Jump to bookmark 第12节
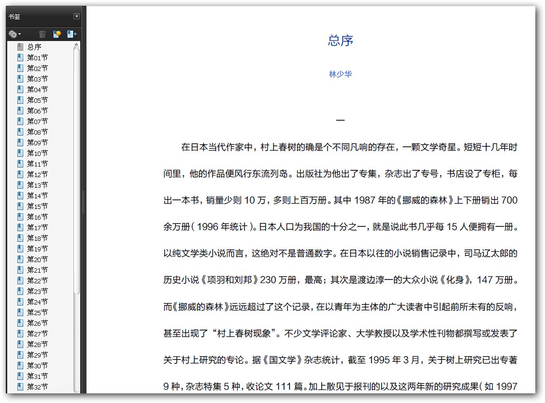Screen dimensions: 545x403 pyautogui.click(x=37, y=174)
